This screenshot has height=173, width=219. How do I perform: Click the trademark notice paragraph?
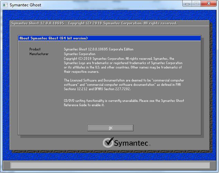(123, 65)
